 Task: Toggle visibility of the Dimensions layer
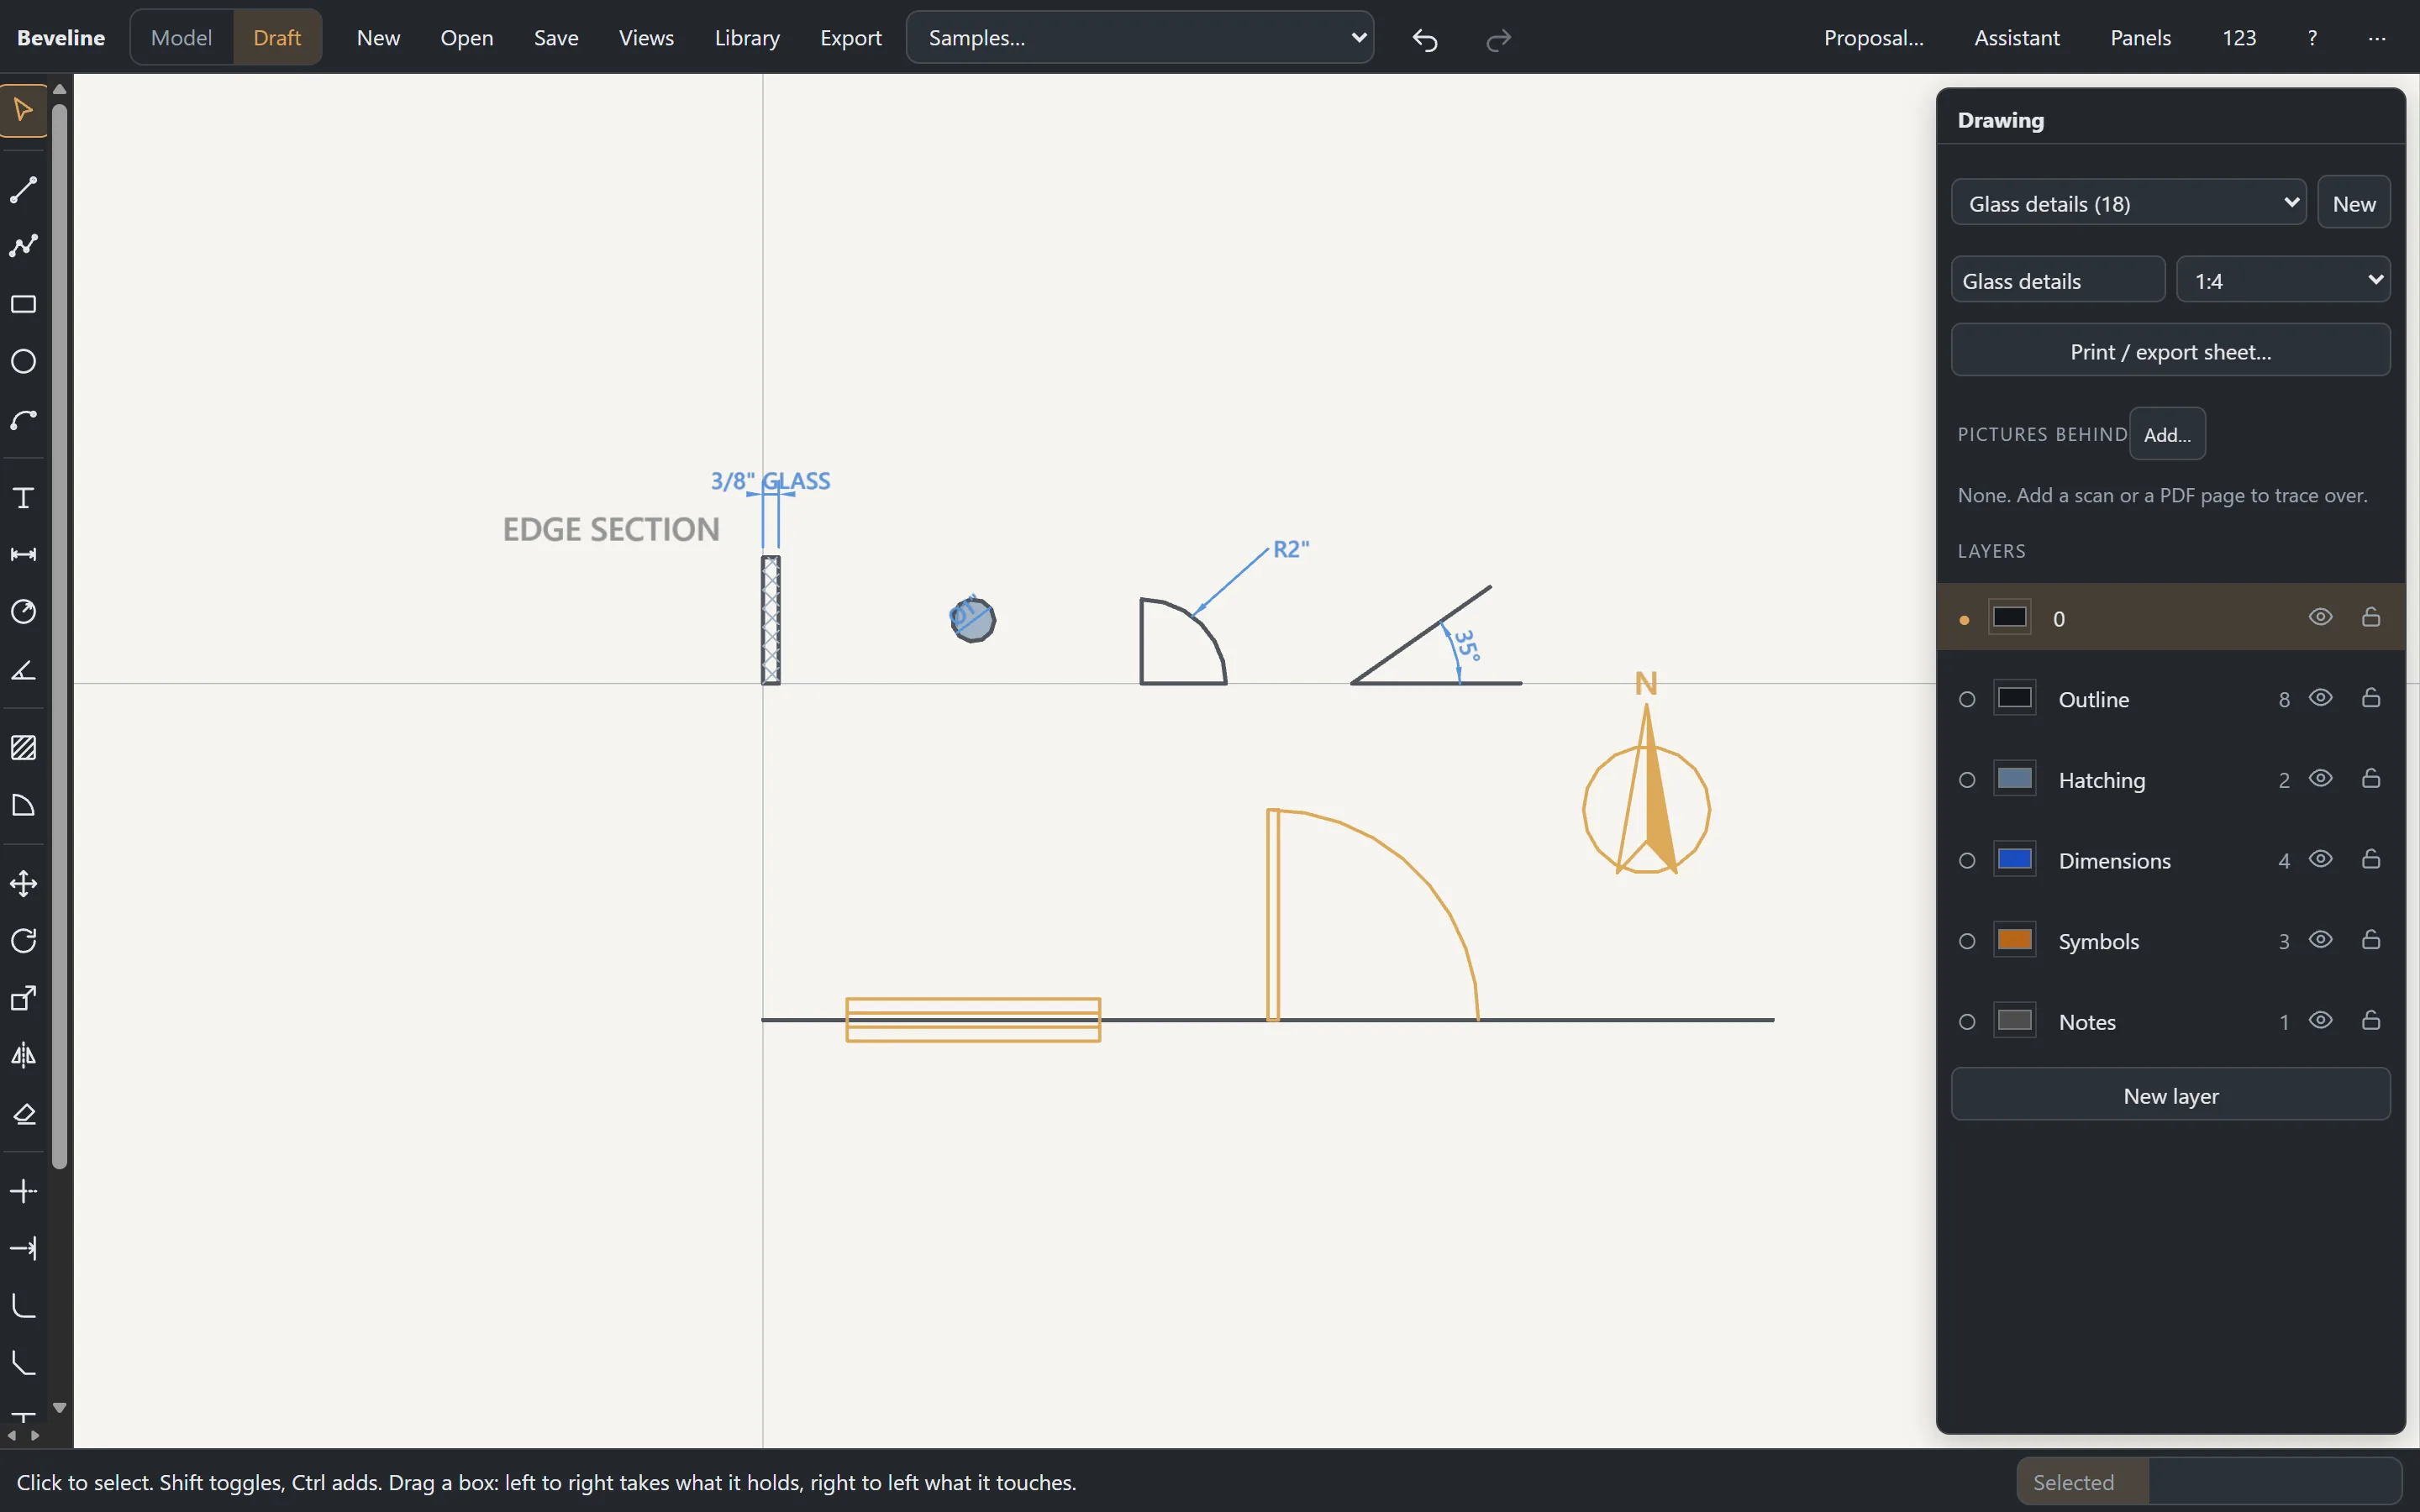click(x=2321, y=860)
